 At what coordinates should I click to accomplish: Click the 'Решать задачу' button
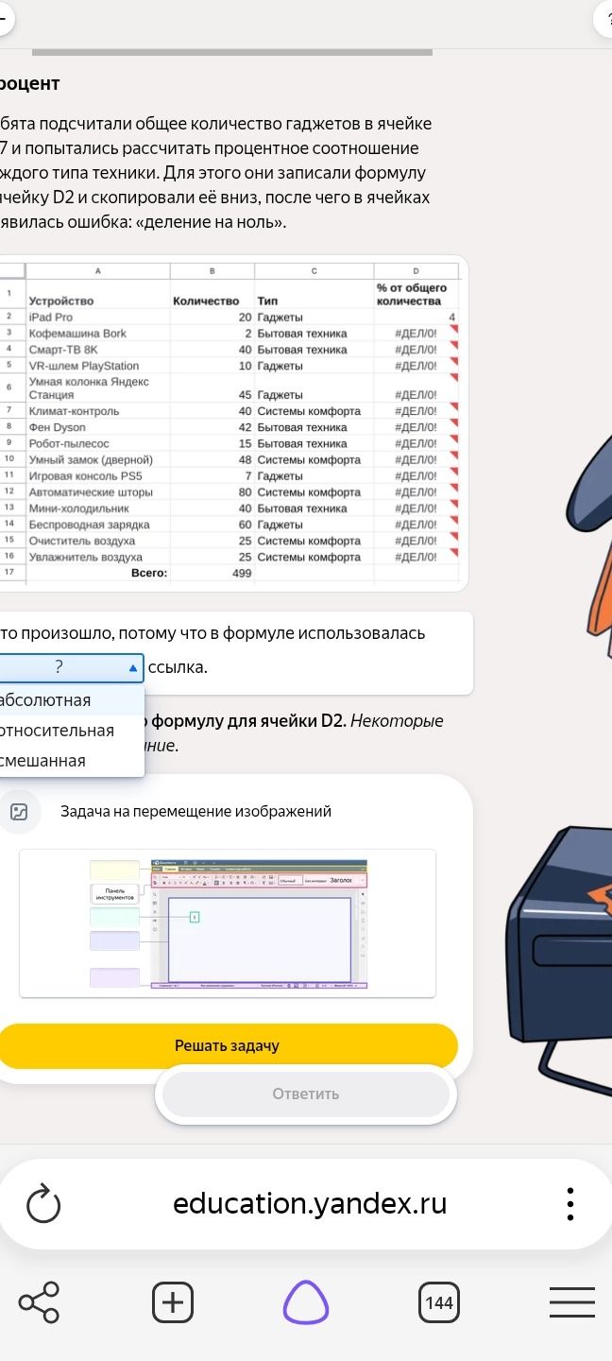(228, 1046)
